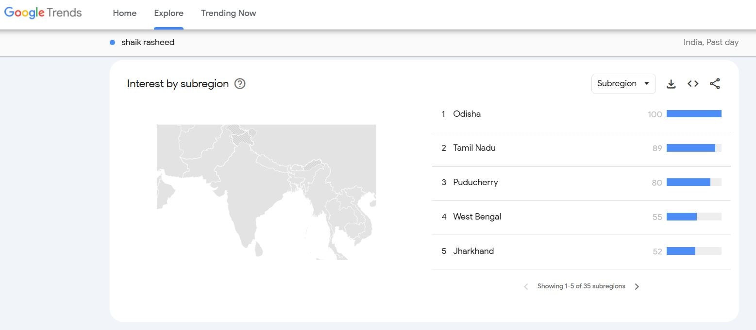
Task: Choose Jharkhand from the ranking list
Action: pos(473,251)
